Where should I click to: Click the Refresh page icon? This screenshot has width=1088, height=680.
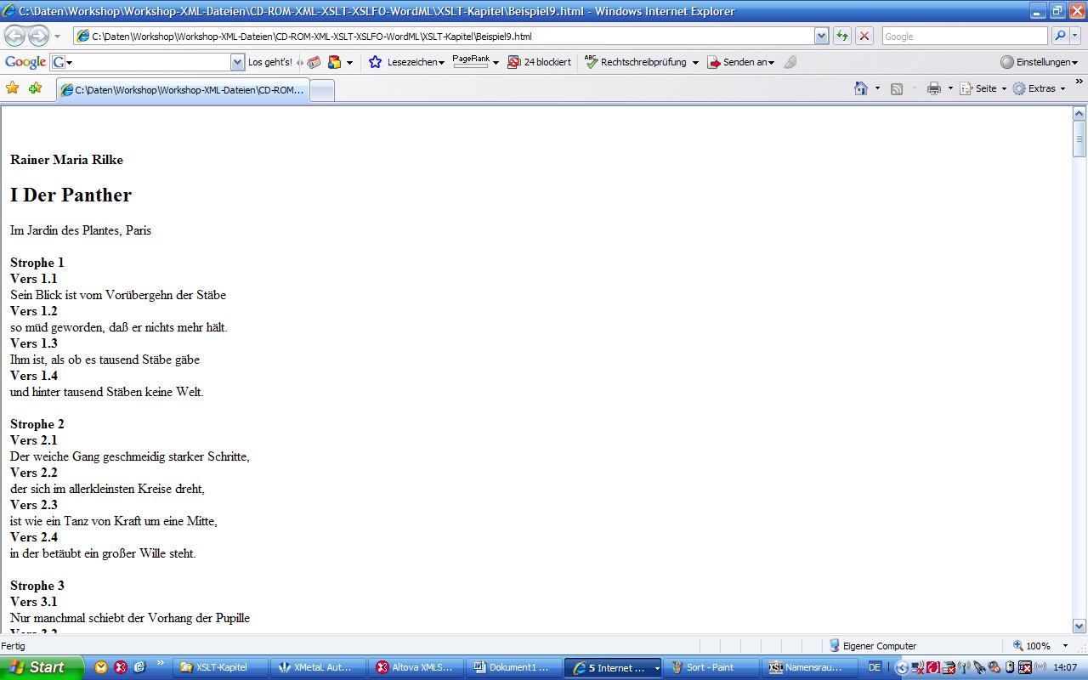coord(842,36)
